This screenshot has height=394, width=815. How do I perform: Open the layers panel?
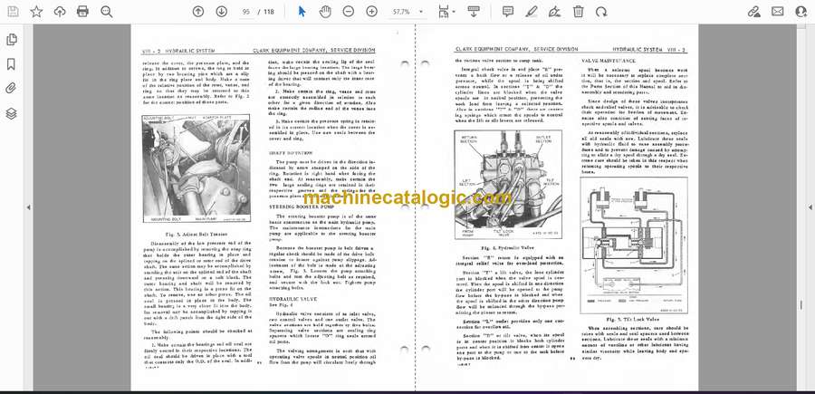(x=11, y=113)
